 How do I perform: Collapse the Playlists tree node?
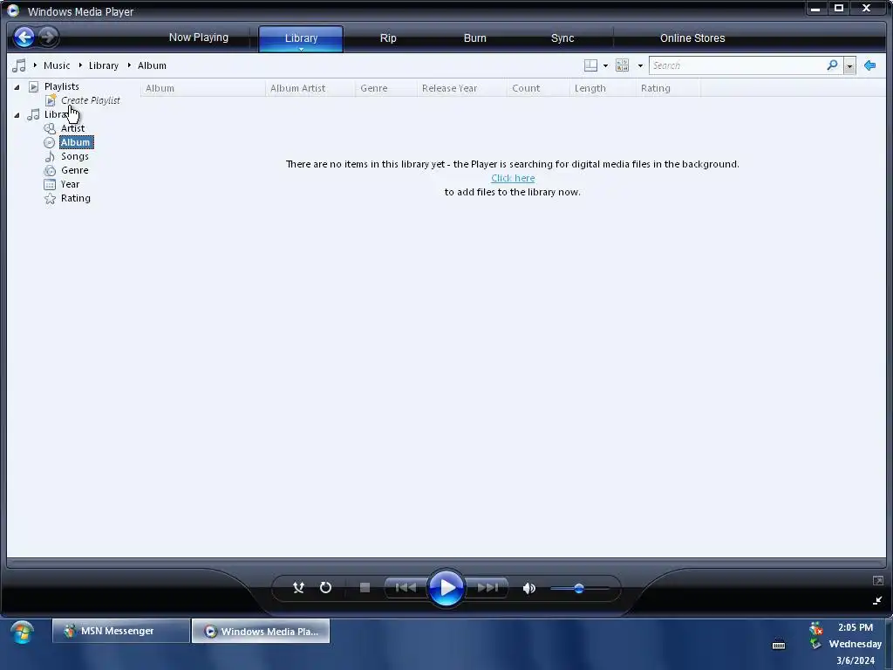click(17, 87)
